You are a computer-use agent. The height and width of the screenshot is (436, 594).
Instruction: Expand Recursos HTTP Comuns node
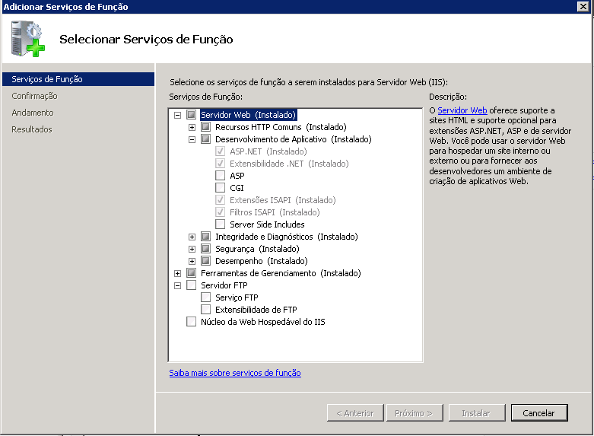192,127
